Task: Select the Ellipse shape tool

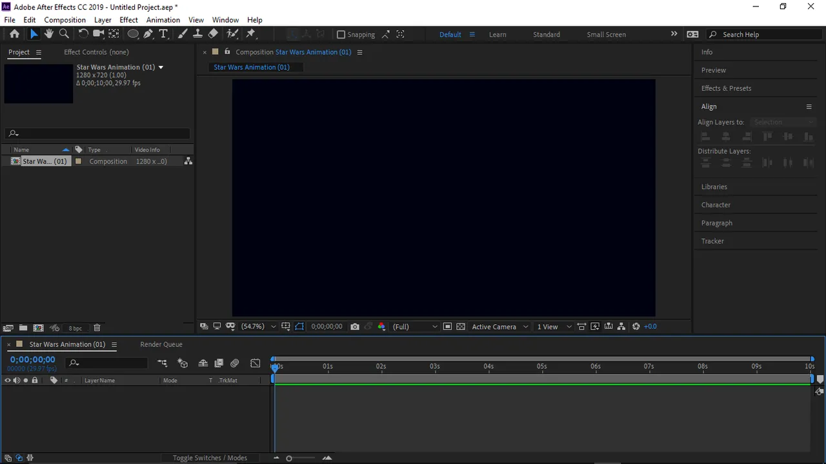Action: click(x=133, y=34)
